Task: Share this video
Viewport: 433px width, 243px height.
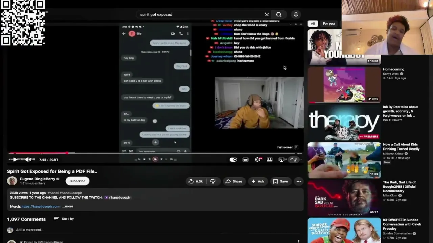Action: tap(234, 181)
